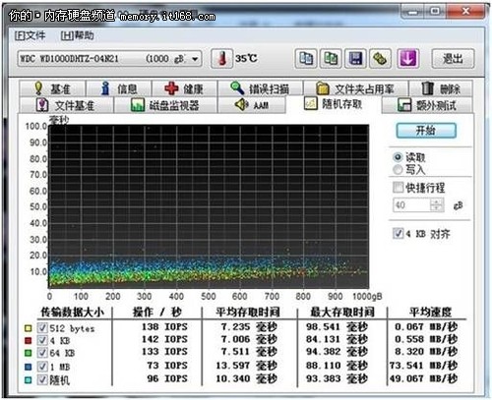Image resolution: width=492 pixels, height=400 pixels.
Task: Click the thermometer temperature icon
Action: pyautogui.click(x=221, y=59)
